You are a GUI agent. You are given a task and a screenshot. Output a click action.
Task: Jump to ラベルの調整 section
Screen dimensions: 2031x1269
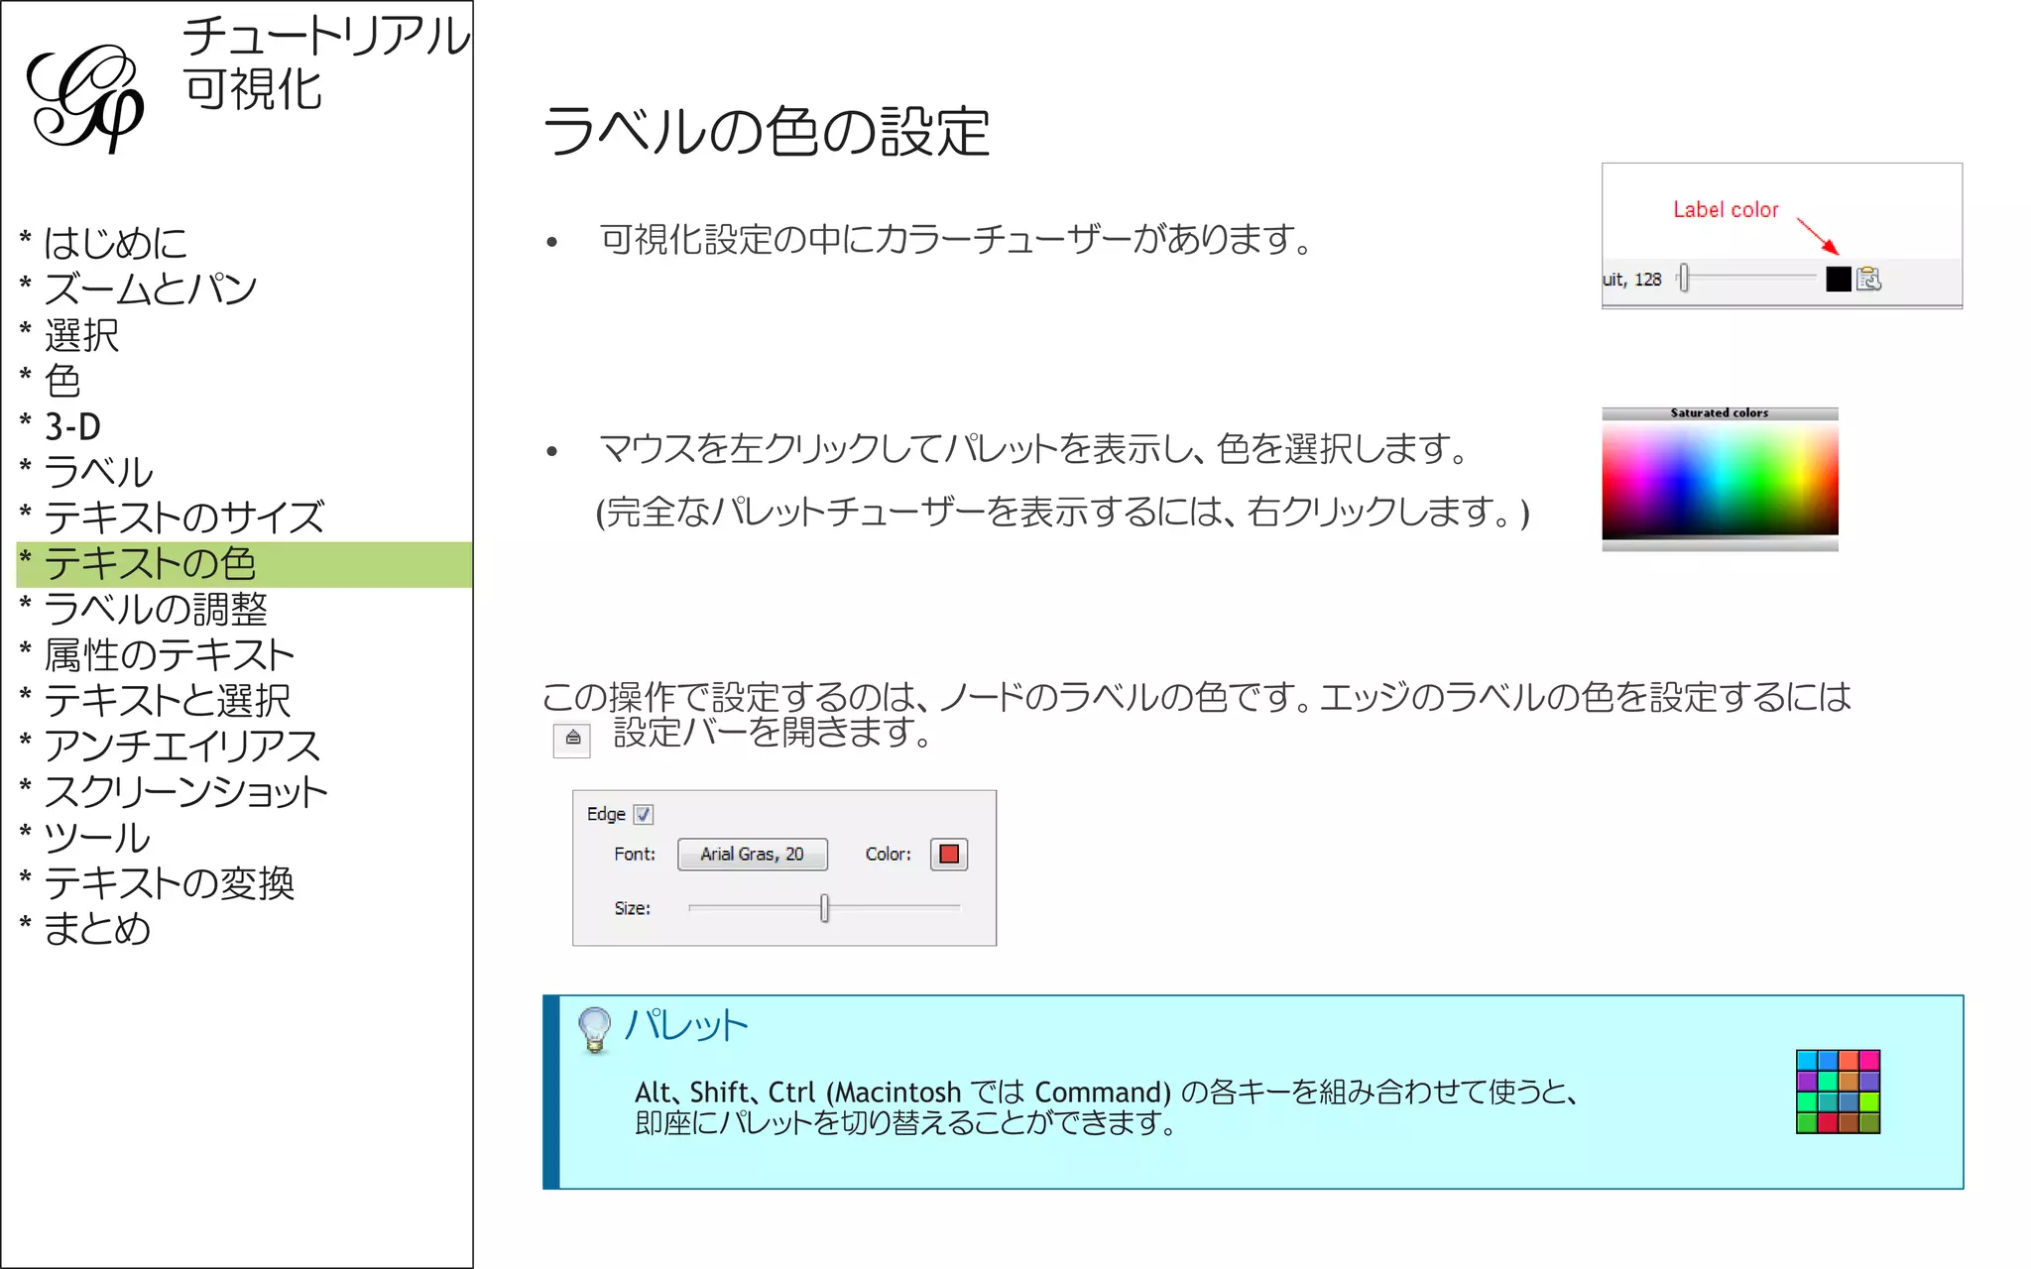[x=156, y=609]
